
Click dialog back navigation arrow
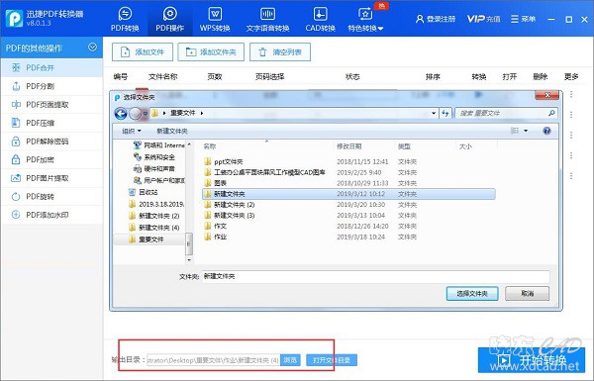tap(121, 113)
